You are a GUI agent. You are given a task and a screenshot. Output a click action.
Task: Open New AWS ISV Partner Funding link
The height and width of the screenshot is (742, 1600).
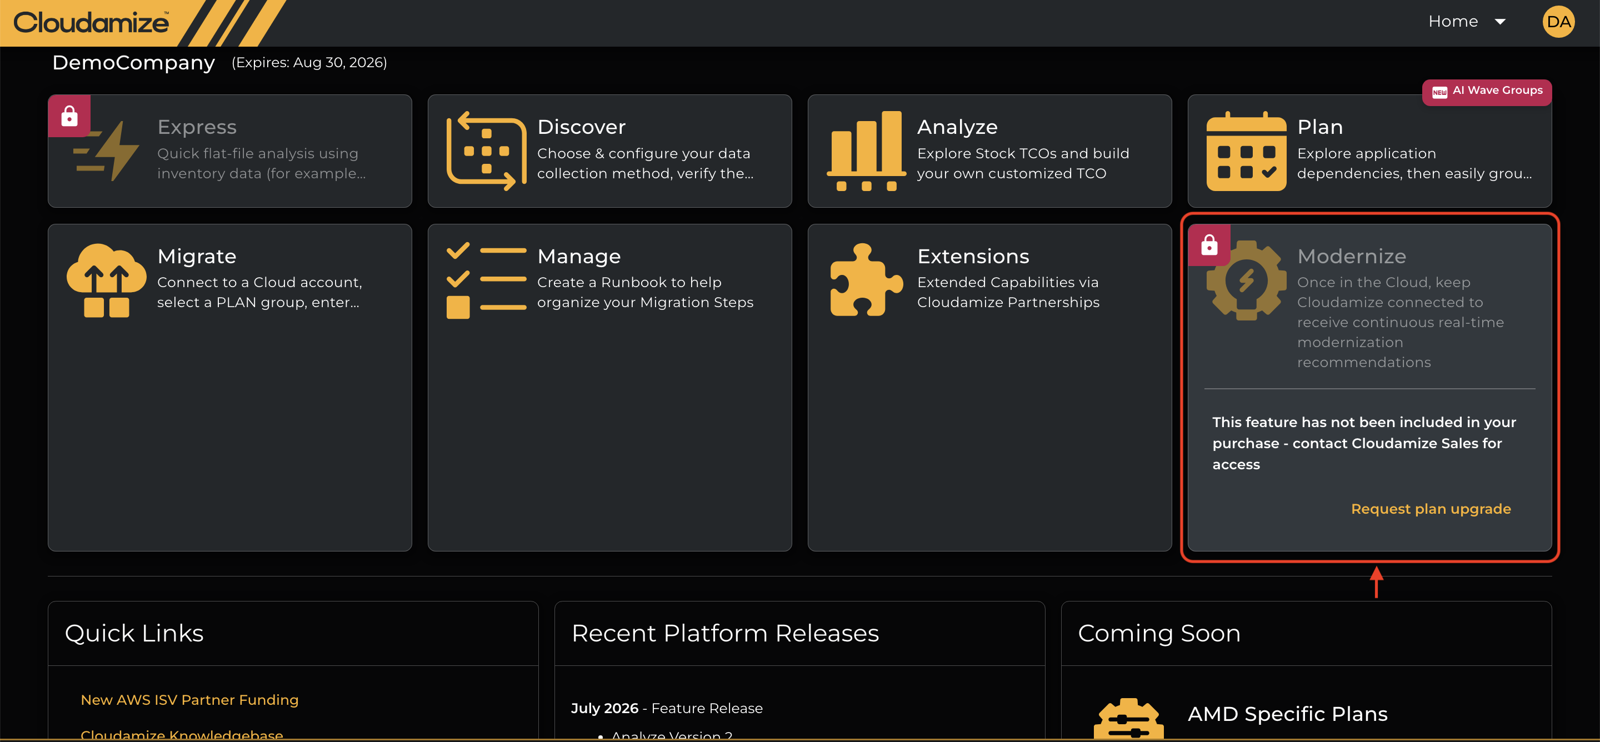tap(189, 700)
